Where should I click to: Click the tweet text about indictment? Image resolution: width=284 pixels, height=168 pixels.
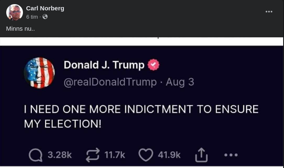coord(141,117)
